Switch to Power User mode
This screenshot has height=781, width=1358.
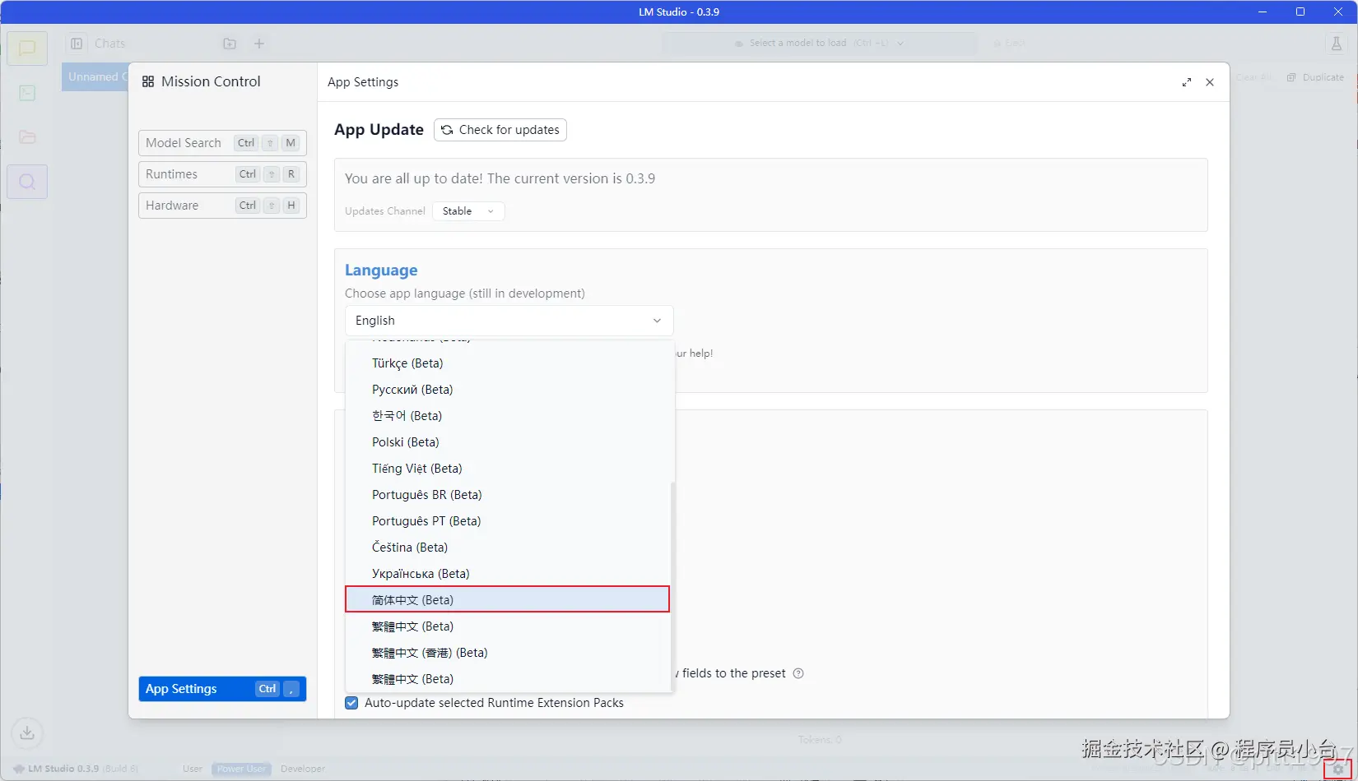[241, 769]
